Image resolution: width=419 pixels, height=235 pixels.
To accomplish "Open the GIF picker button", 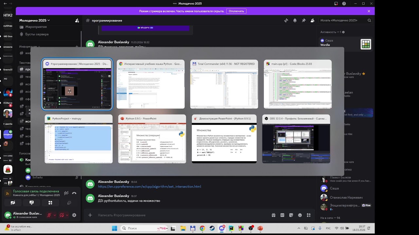I will (x=282, y=215).
